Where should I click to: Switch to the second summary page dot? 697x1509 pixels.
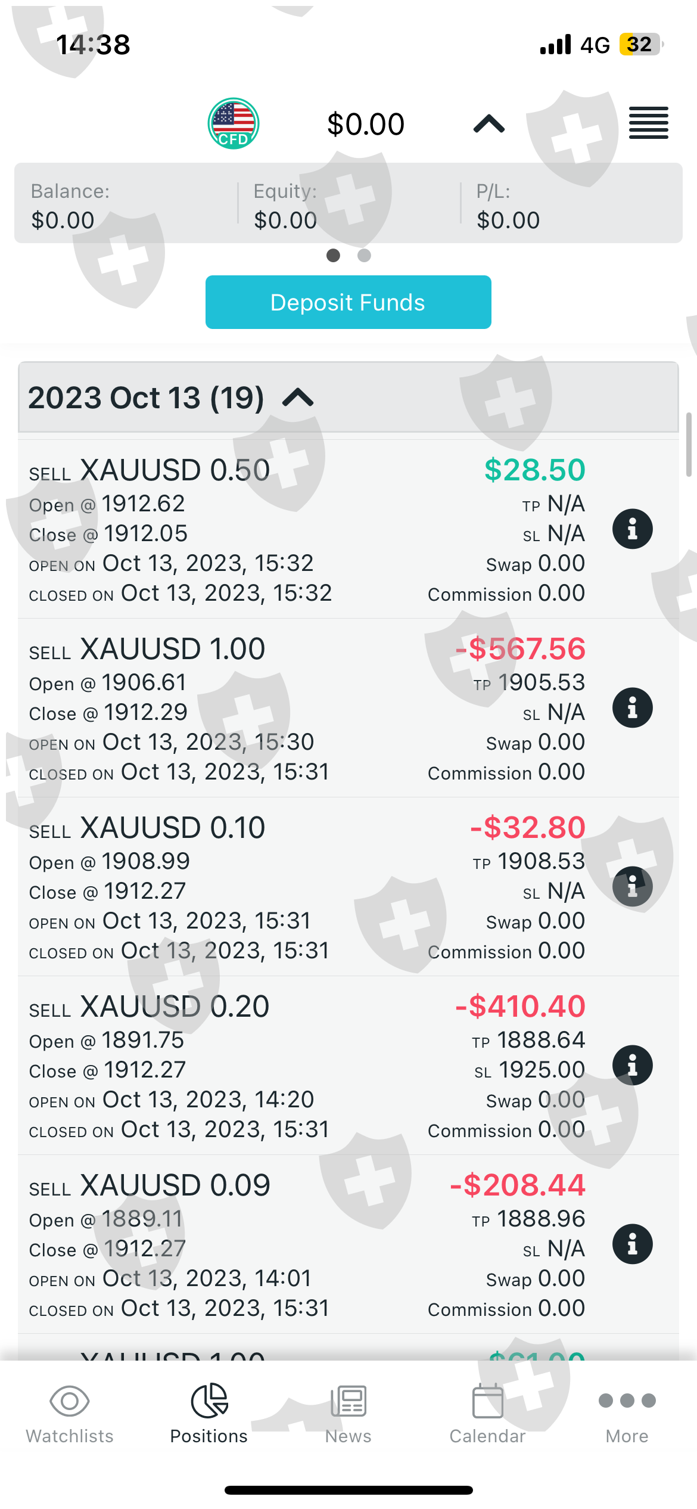point(364,256)
